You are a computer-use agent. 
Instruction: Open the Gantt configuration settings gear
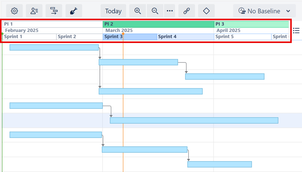pyautogui.click(x=14, y=11)
